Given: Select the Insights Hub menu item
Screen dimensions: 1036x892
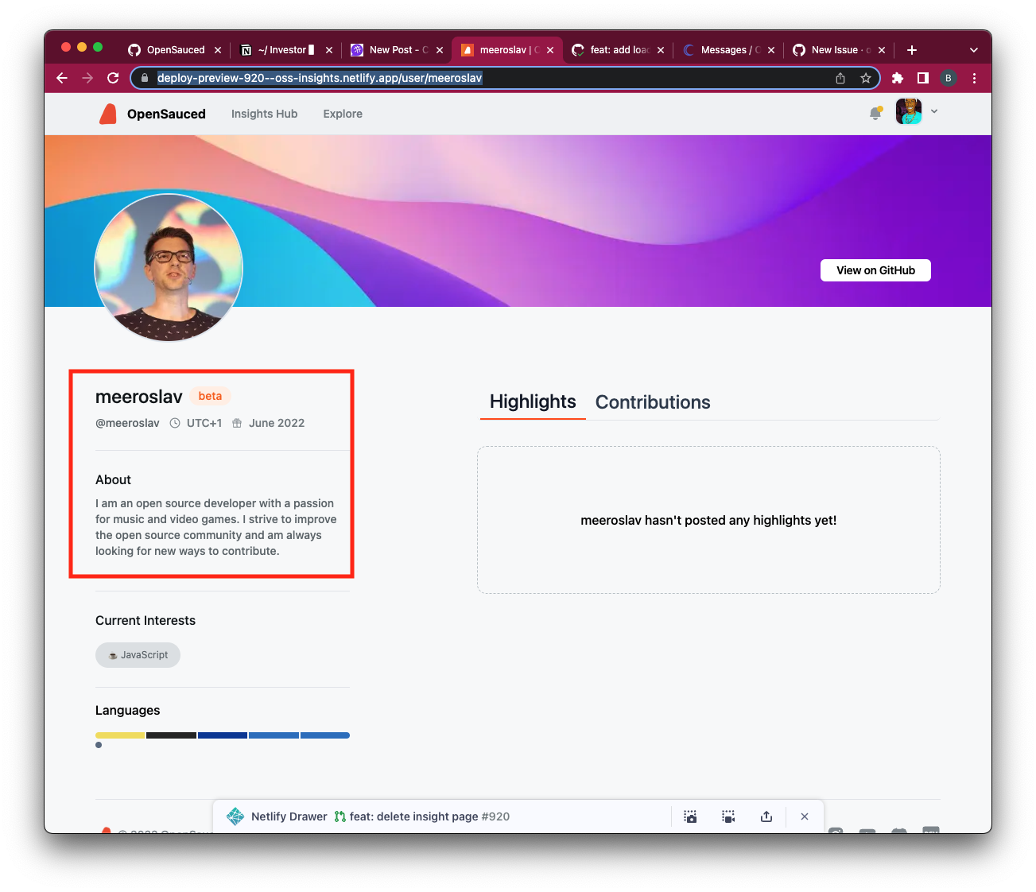Looking at the screenshot, I should (264, 114).
